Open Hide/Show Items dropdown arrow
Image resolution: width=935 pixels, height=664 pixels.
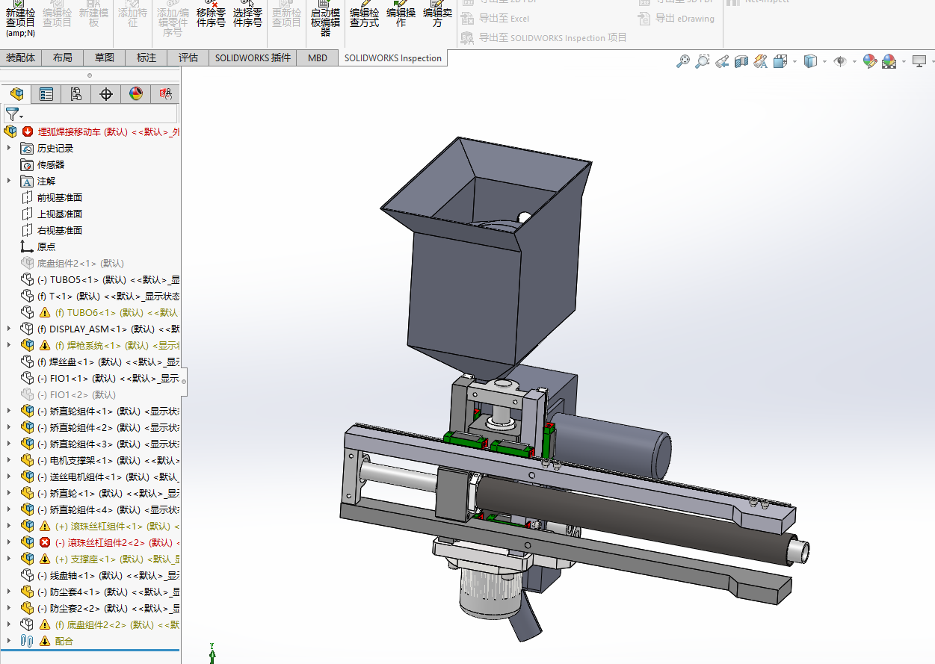tap(854, 62)
